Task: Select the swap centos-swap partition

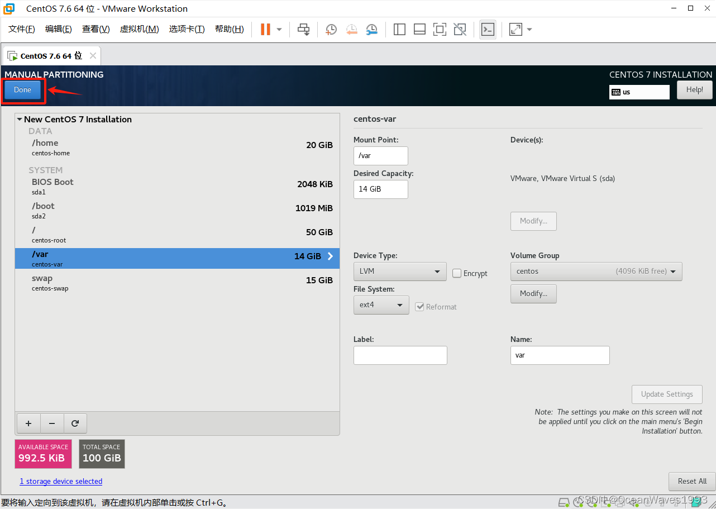Action: point(177,283)
